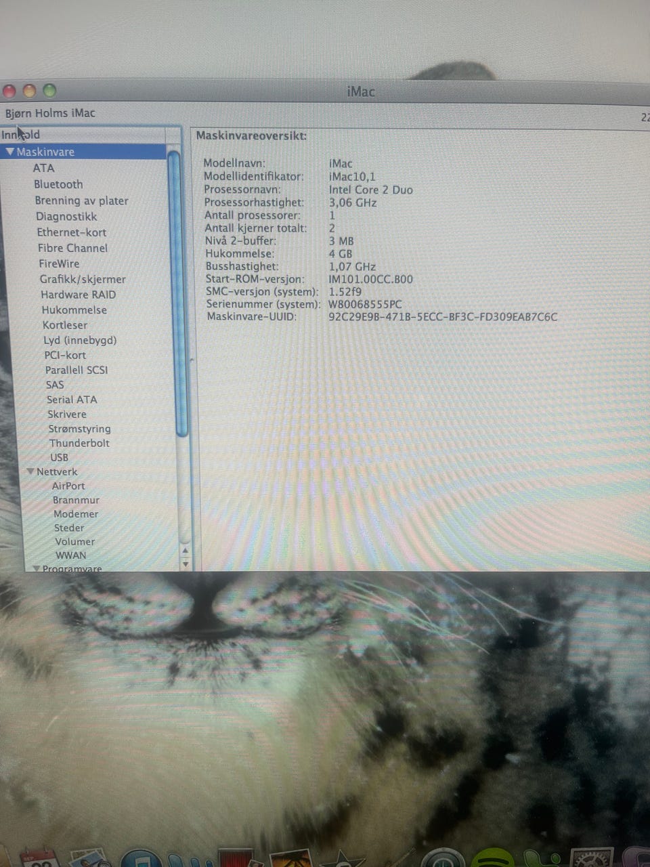650x867 pixels.
Task: Select WWAN under Nettverk
Action: [71, 555]
